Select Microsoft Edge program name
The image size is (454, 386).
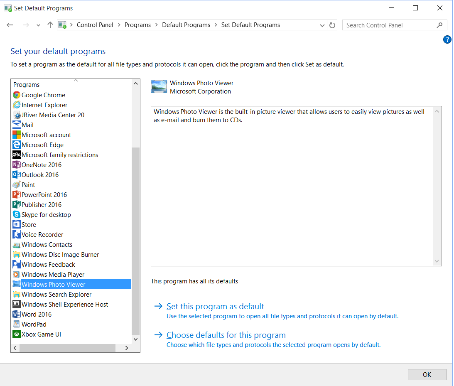pyautogui.click(x=42, y=145)
